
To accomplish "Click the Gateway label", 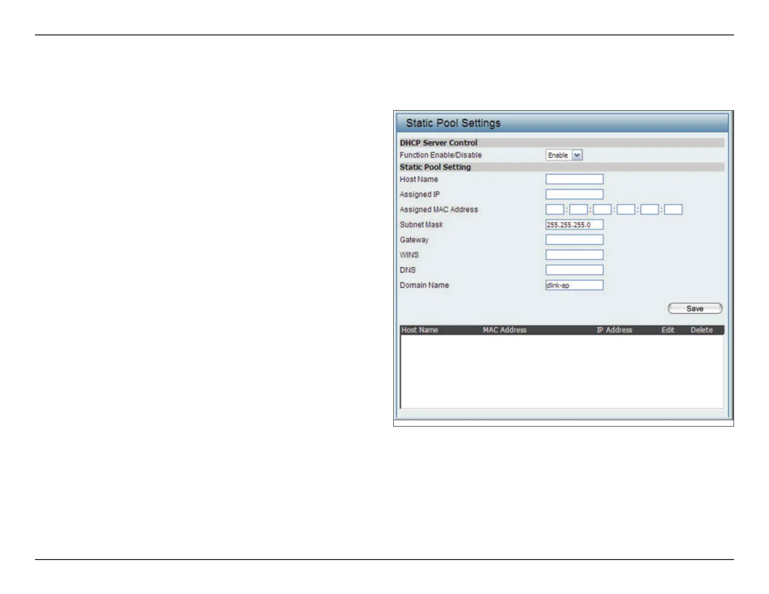I will (414, 240).
